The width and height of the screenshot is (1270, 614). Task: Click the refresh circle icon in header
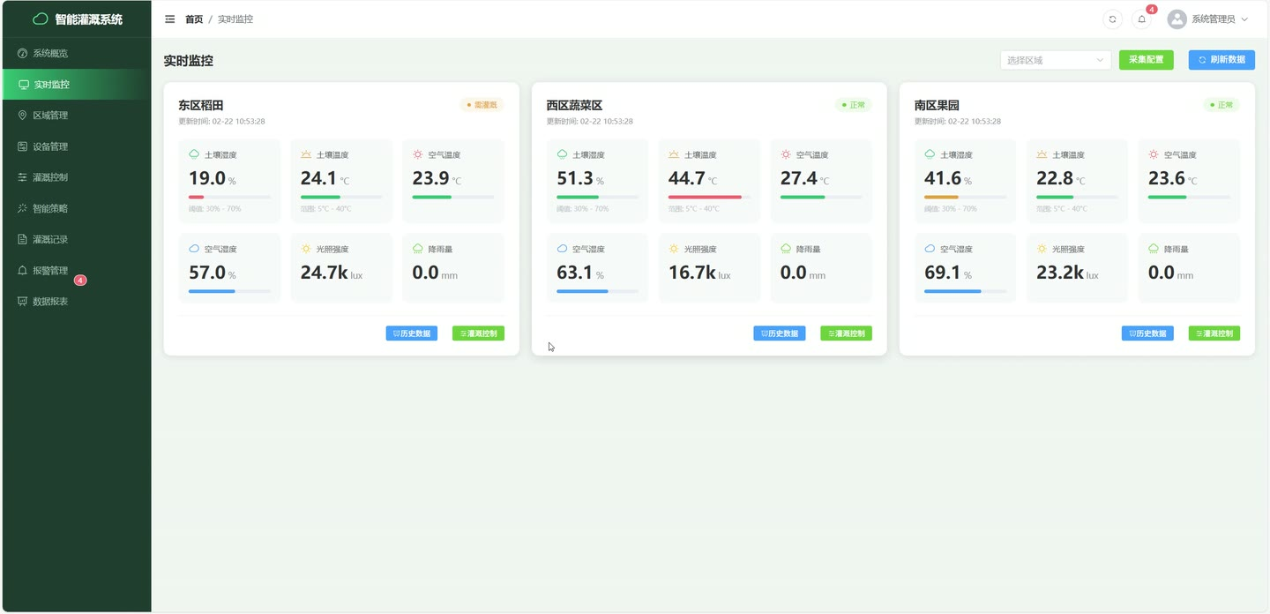[x=1113, y=19]
